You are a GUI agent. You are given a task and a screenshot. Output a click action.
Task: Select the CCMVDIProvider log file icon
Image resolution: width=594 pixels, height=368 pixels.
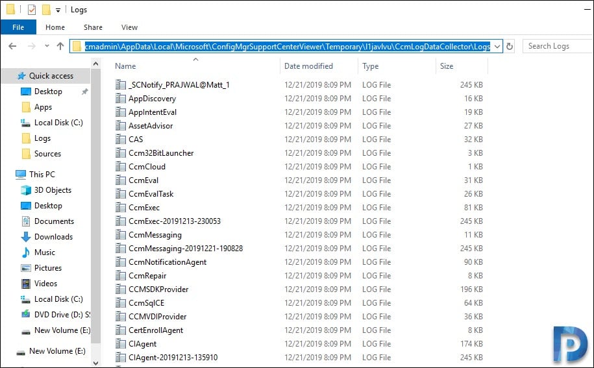pos(121,317)
